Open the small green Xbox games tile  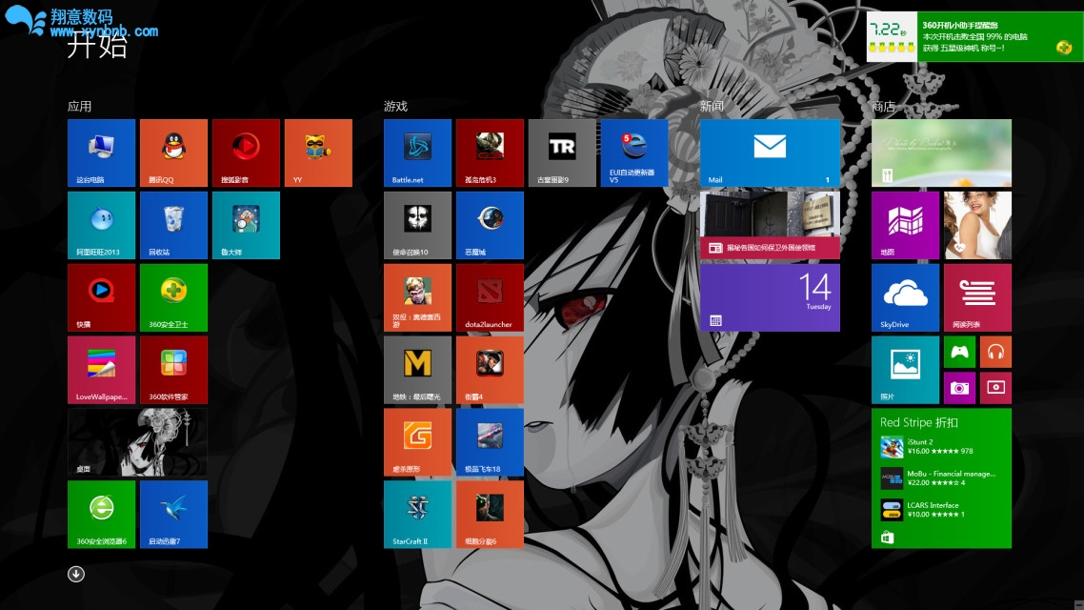959,352
